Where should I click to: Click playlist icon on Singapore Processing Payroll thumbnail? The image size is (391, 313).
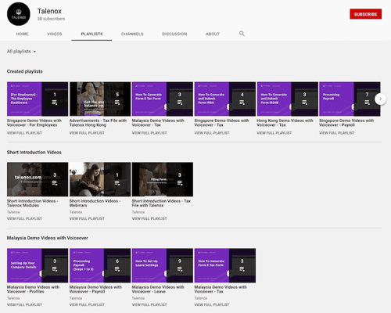pos(367,103)
